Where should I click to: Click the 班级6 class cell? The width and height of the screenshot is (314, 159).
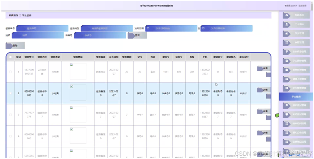point(192,136)
